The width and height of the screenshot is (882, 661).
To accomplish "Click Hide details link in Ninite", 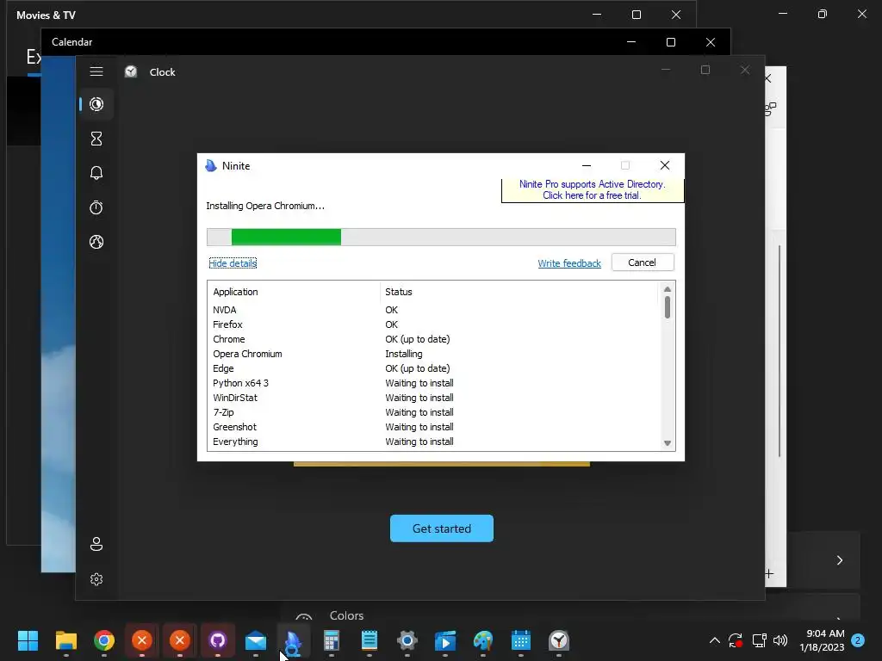I will (x=233, y=263).
